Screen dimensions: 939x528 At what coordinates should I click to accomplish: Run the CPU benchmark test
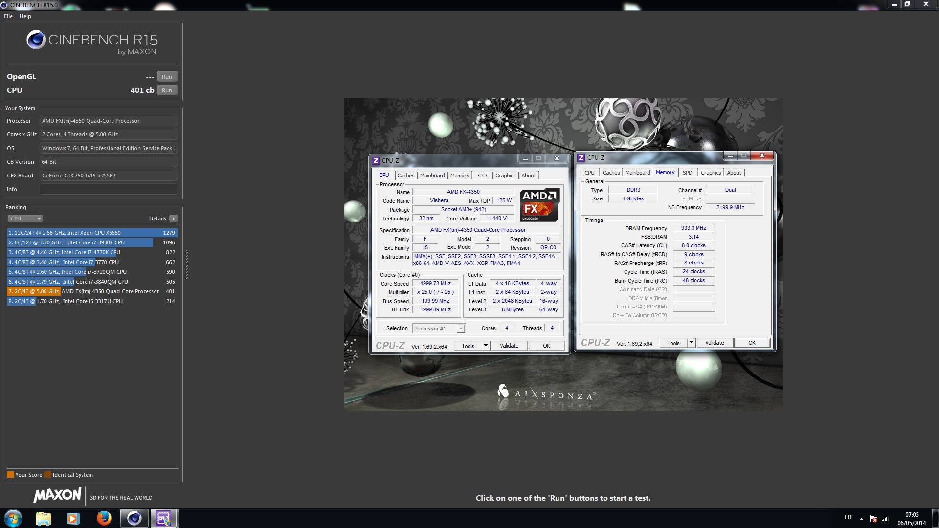click(x=167, y=90)
